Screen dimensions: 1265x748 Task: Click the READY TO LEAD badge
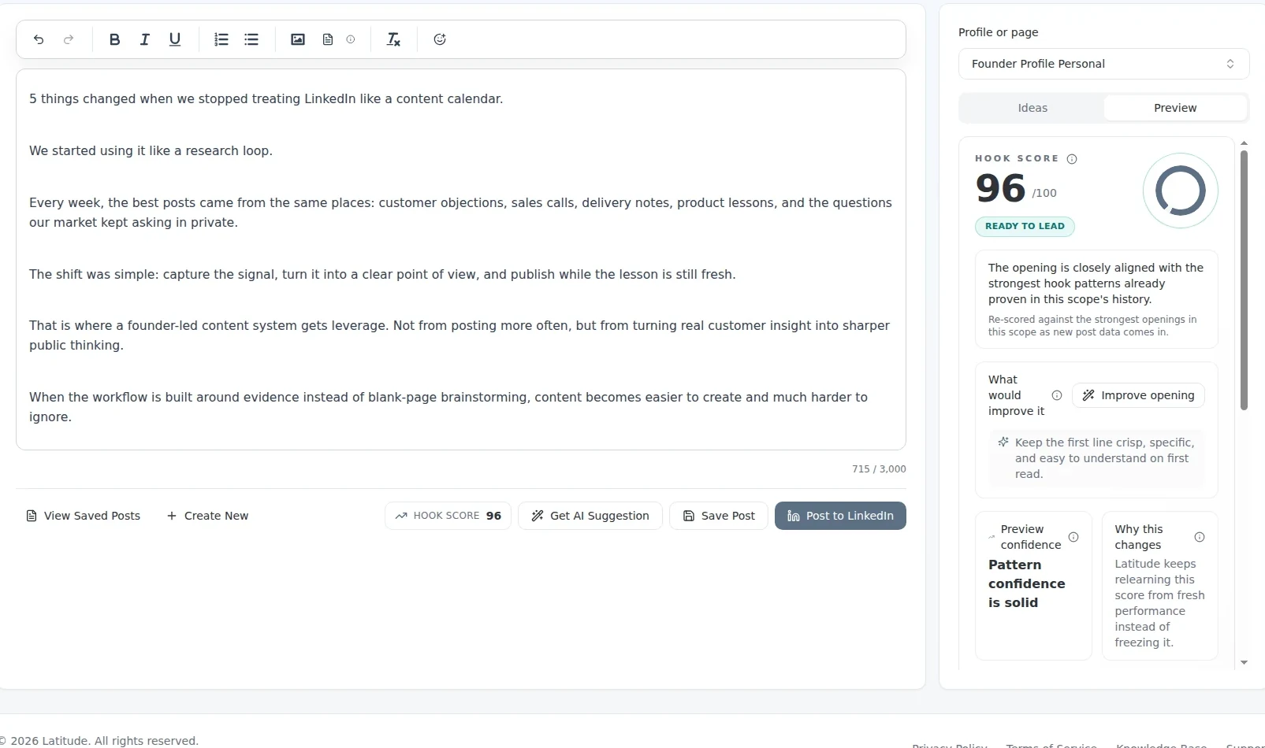click(1025, 226)
